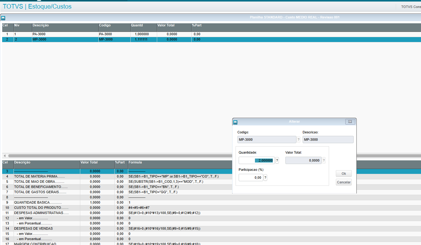The height and width of the screenshot is (245, 421).
Task: Click the Valor Total field in dialog
Action: [x=303, y=160]
